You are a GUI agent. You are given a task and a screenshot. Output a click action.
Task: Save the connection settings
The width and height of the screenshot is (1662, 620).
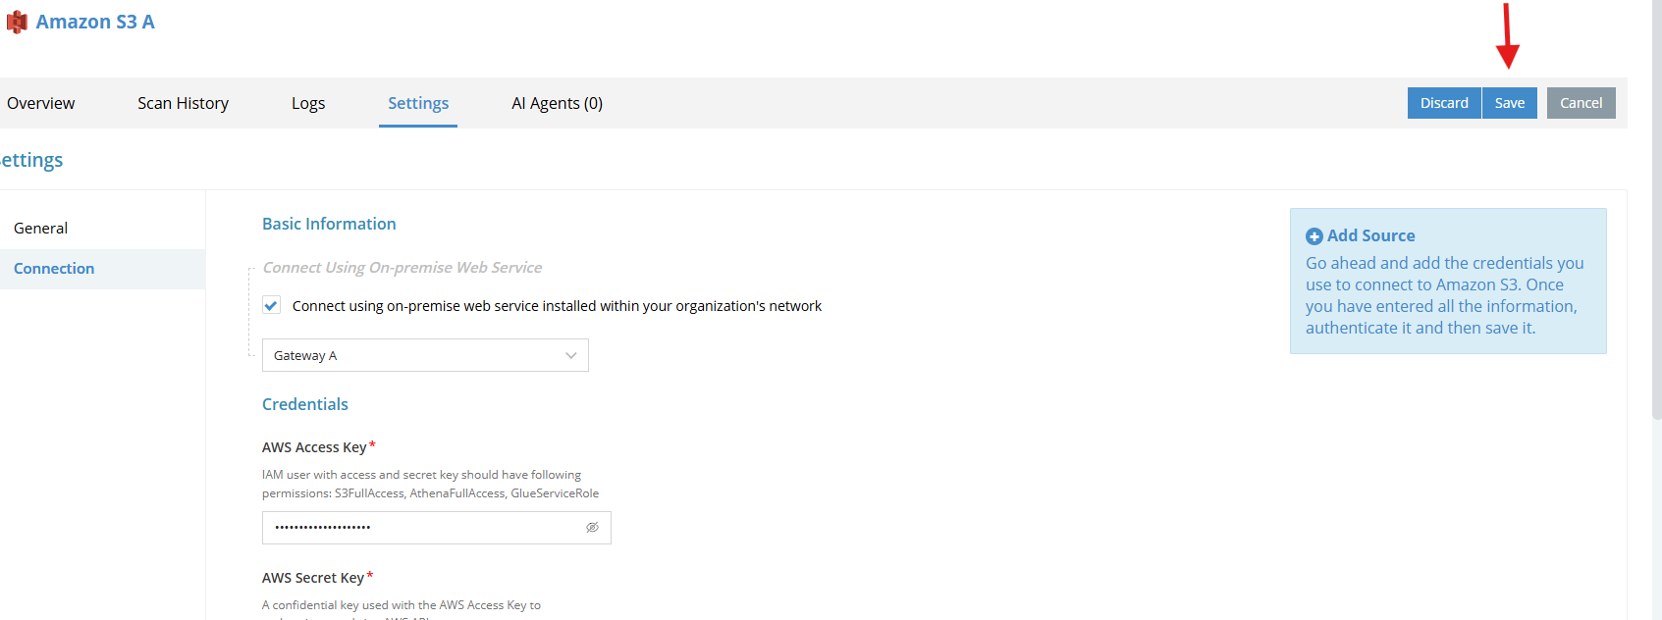pos(1510,103)
